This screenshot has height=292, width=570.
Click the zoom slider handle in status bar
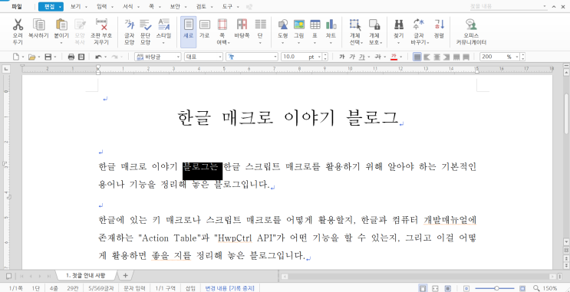(x=496, y=288)
